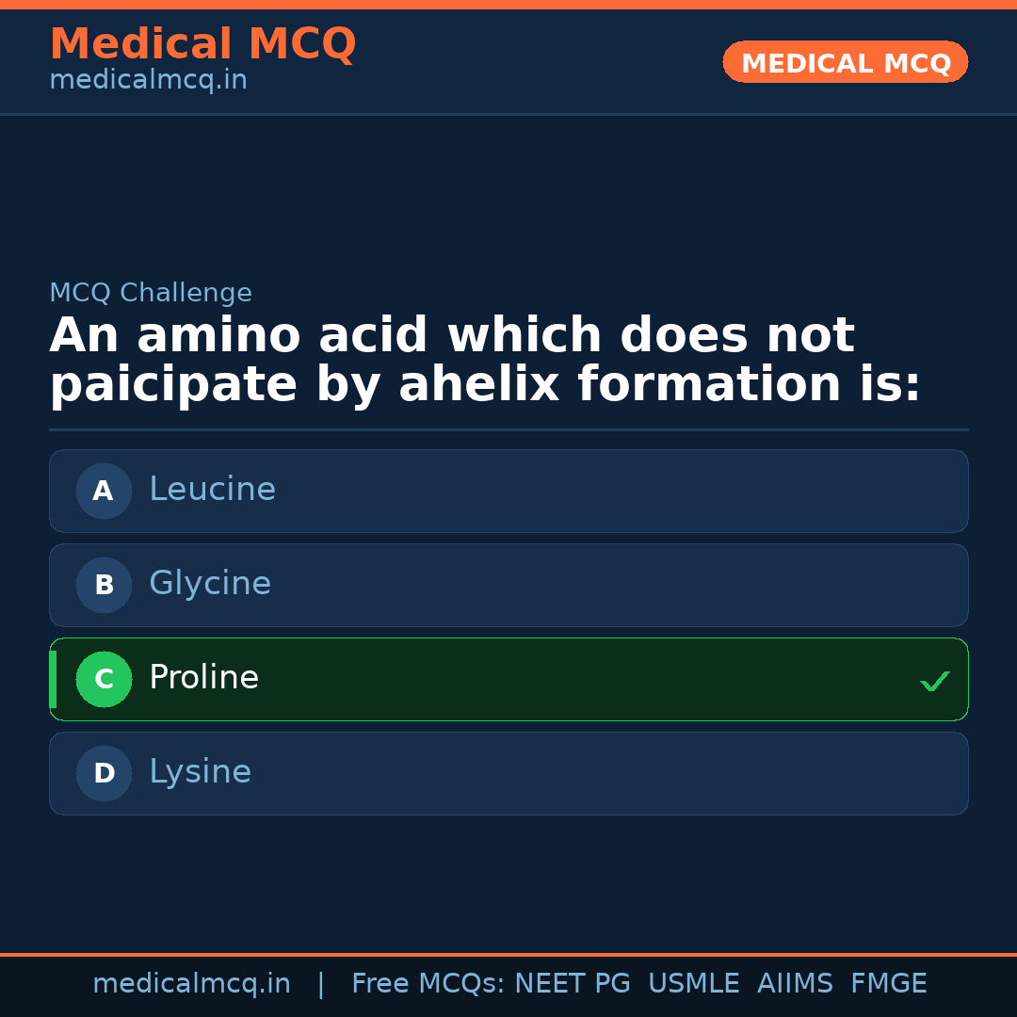Click the USMLE footer text
The image size is (1017, 1017).
(x=693, y=984)
